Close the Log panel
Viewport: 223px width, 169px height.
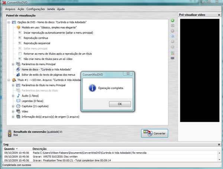click(219, 144)
